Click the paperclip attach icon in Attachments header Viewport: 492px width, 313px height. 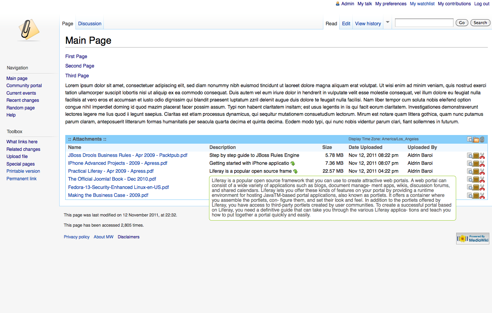[x=482, y=140]
